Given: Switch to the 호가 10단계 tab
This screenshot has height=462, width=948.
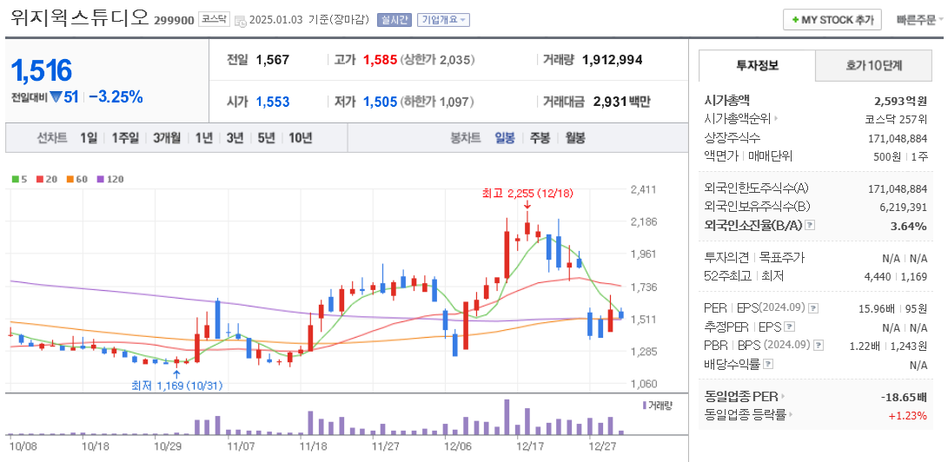Looking at the screenshot, I should (x=873, y=66).
